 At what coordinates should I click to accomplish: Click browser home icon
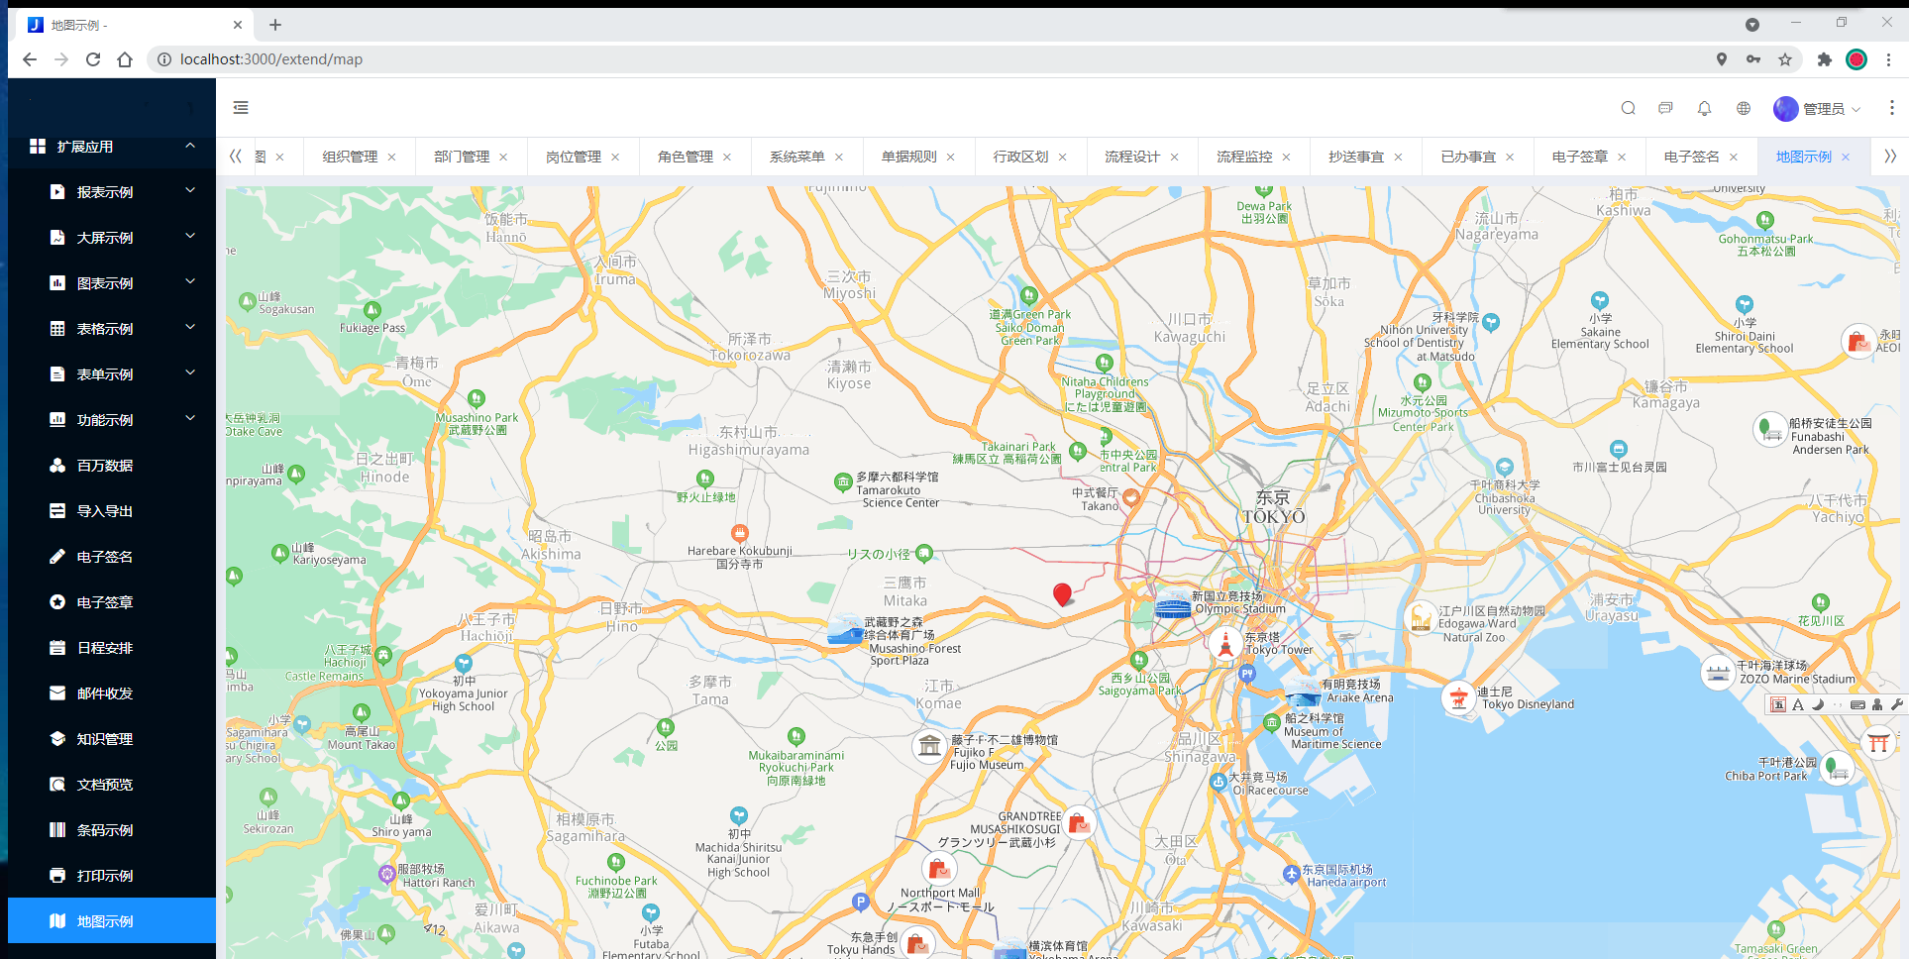click(125, 59)
